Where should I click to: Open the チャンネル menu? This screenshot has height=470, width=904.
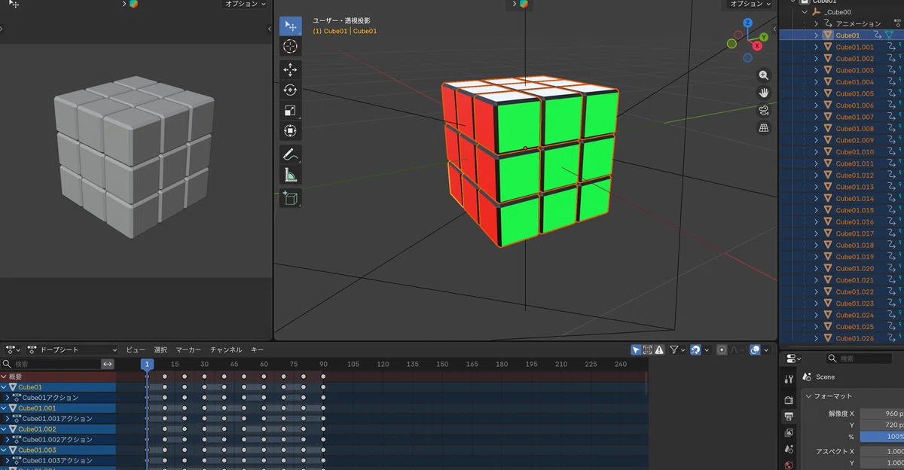coord(226,349)
